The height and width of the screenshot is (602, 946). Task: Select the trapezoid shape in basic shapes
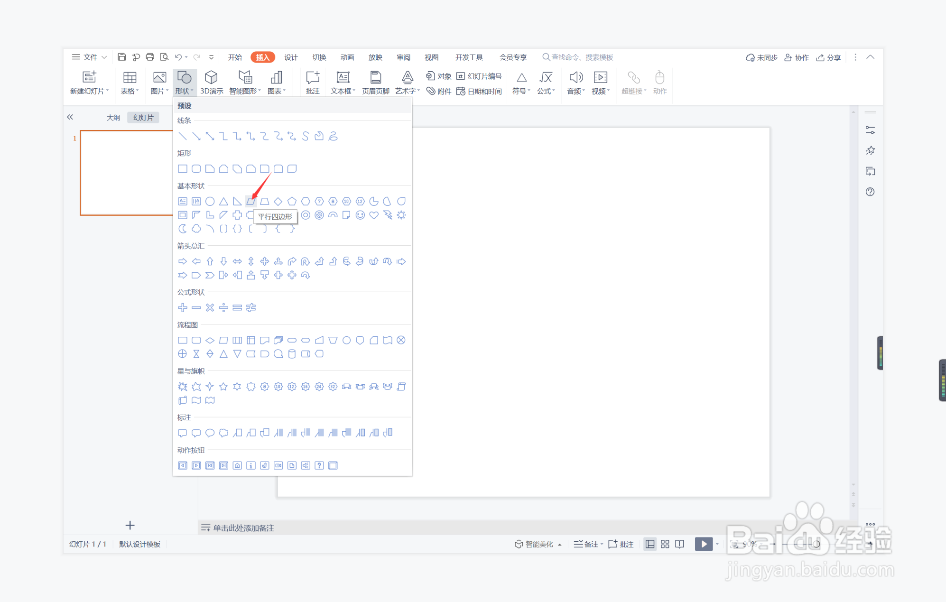(x=265, y=201)
